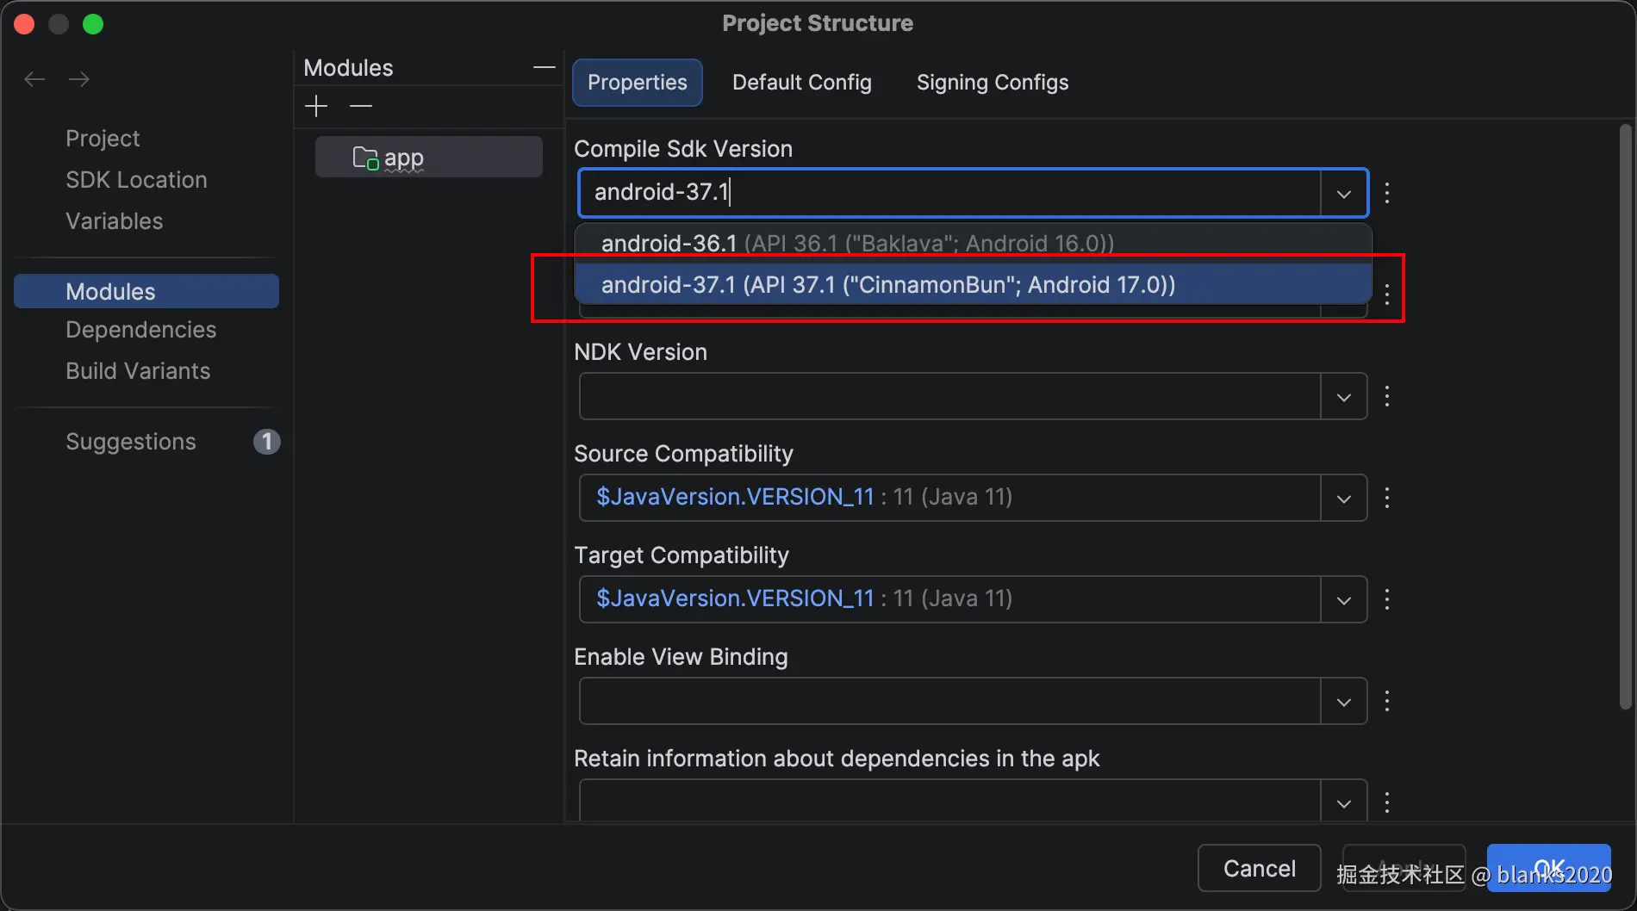Switch to Signing Configs tab

pos(993,83)
